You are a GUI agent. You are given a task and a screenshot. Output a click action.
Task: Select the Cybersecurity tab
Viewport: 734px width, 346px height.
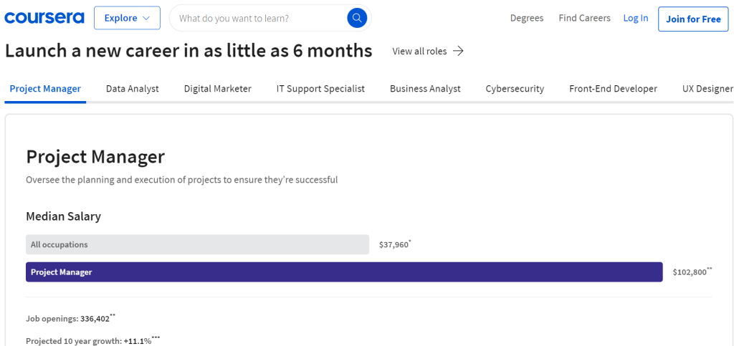click(515, 88)
